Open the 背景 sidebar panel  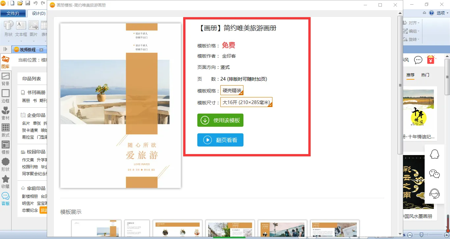(6, 79)
